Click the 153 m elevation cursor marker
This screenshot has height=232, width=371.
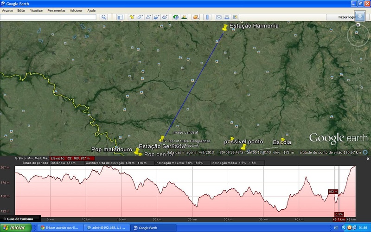(333, 192)
